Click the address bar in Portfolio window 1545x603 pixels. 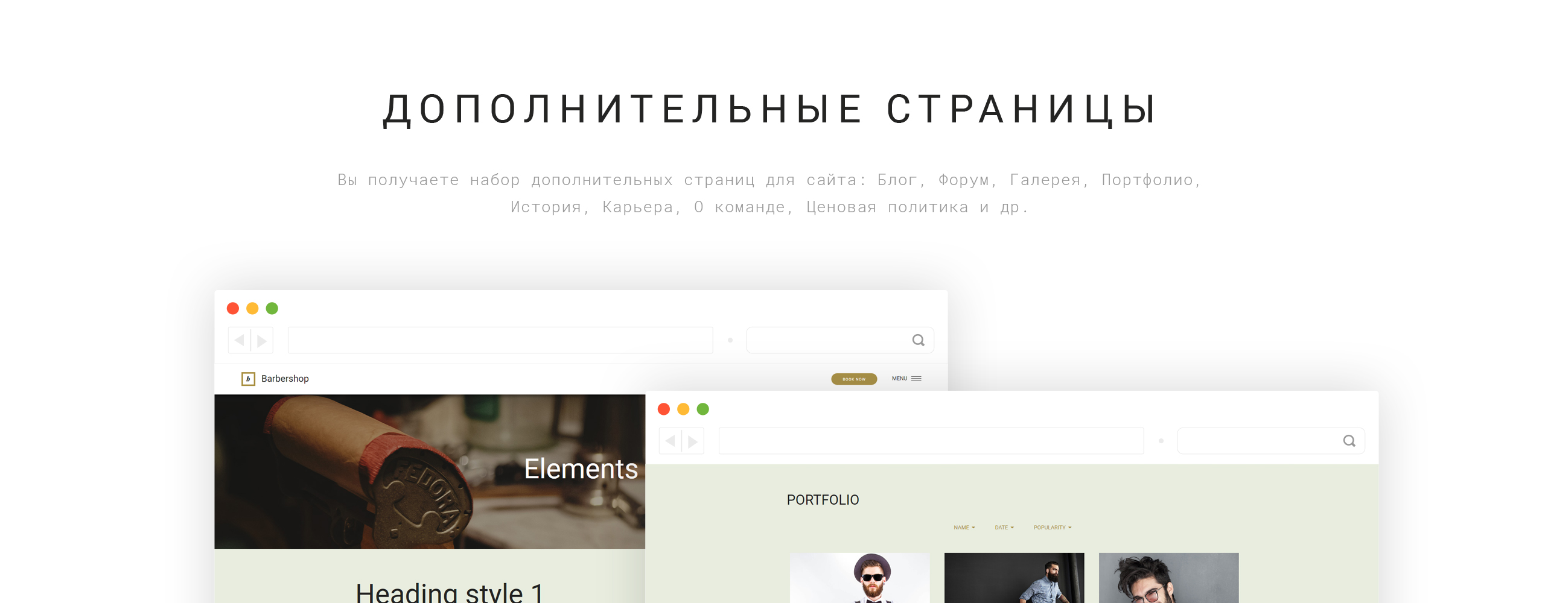[931, 441]
